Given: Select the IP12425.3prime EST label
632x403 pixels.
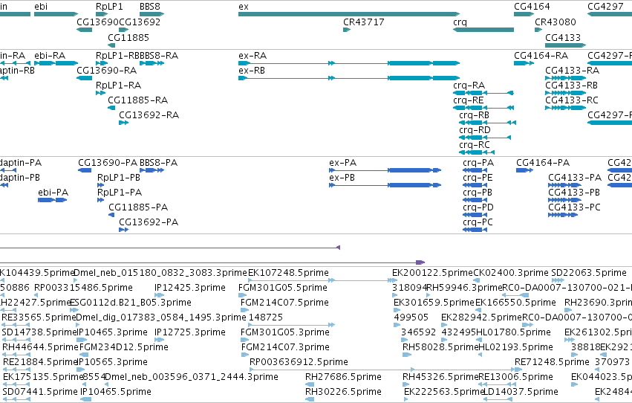Looking at the screenshot, I should point(190,288).
